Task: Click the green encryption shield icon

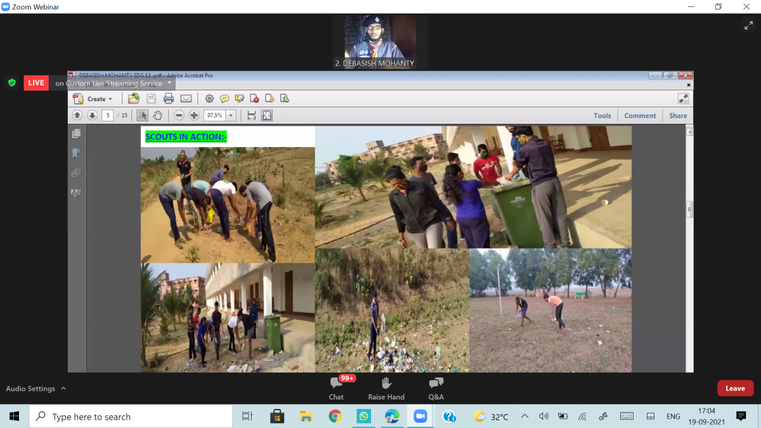Action: pyautogui.click(x=11, y=82)
